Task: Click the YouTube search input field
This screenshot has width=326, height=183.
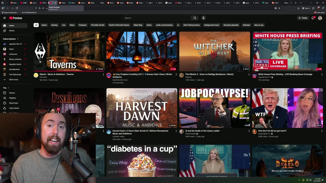Action: [157, 18]
